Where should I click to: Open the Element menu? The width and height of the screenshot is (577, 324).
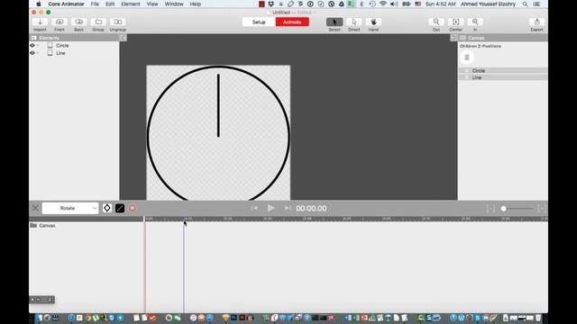[x=131, y=4]
